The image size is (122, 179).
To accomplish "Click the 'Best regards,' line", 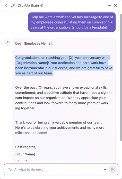I will coord(26,147).
